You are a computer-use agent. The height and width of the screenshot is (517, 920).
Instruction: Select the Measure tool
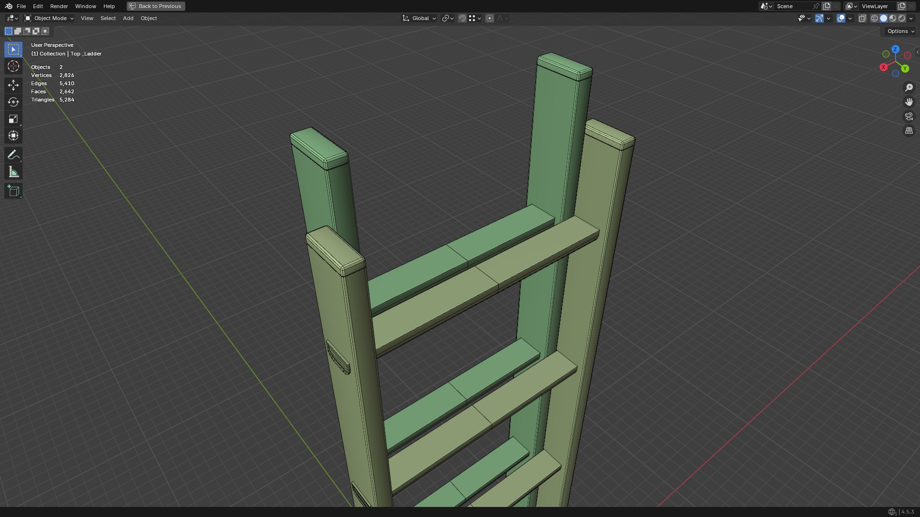tap(13, 171)
